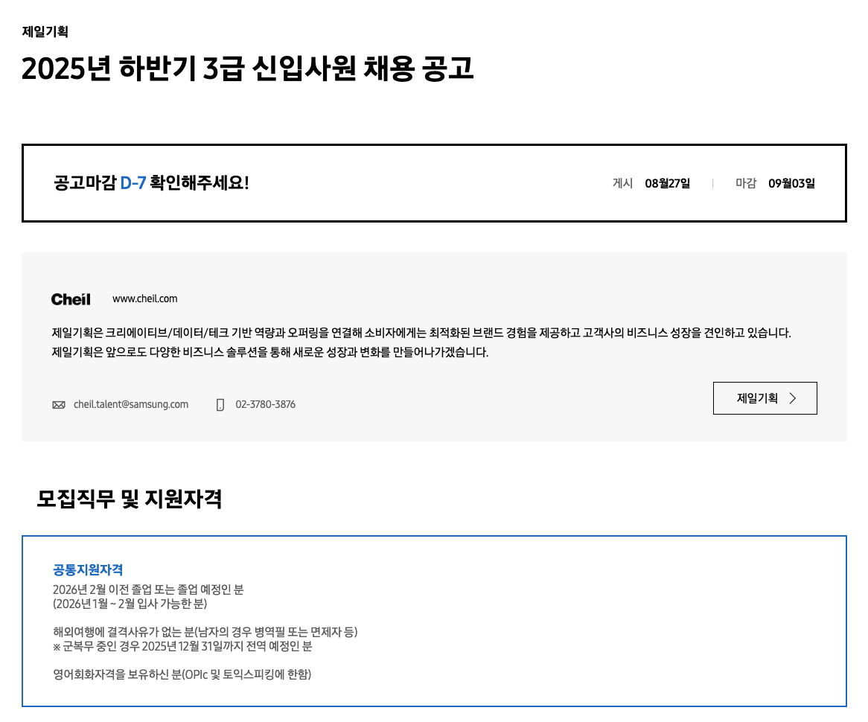Click the 마감 label
The width and height of the screenshot is (868, 722).
click(x=746, y=183)
